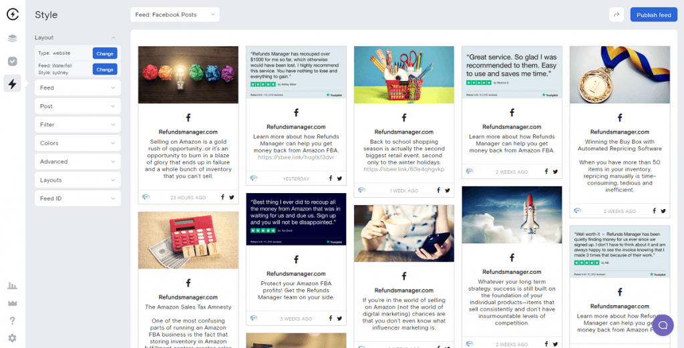Open the settings gear icon in the sidebar
Viewport: 684px width, 348px height.
tap(12, 338)
